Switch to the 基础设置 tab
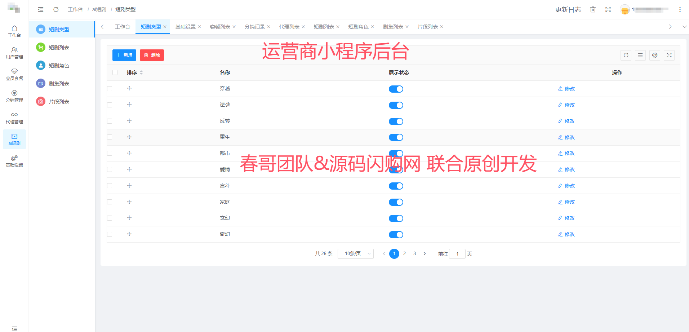689x332 pixels. (186, 27)
